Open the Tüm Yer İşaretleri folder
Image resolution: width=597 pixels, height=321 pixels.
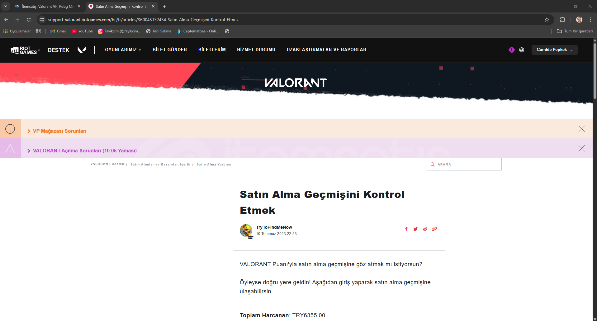[x=575, y=31]
